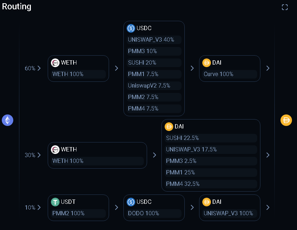Click the Ethereum source token icon

8,120
